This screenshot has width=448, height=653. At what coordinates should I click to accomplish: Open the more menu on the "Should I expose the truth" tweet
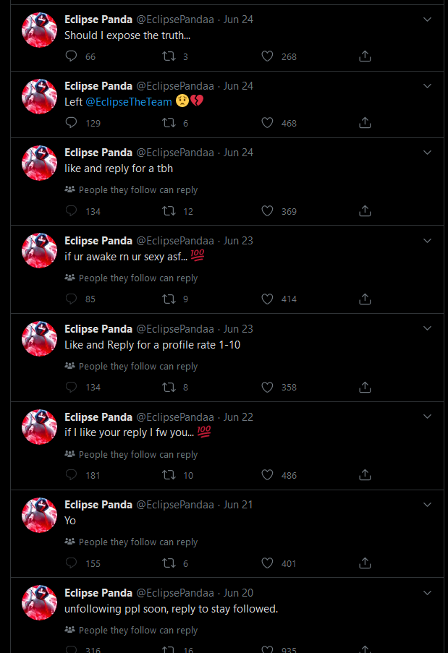tap(427, 20)
